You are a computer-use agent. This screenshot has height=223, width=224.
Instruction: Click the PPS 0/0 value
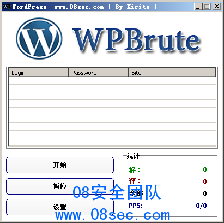coord(201,206)
